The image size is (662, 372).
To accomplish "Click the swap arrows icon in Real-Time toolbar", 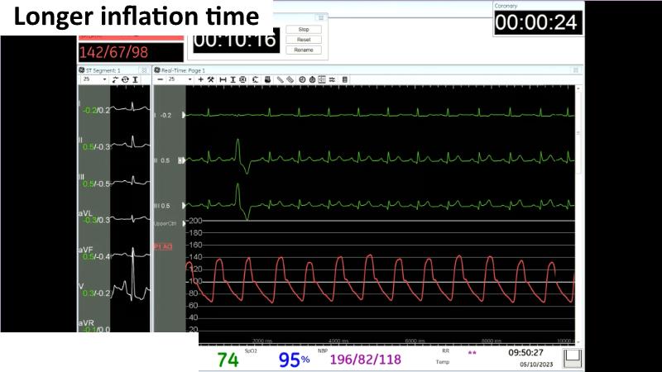I will click(x=333, y=79).
